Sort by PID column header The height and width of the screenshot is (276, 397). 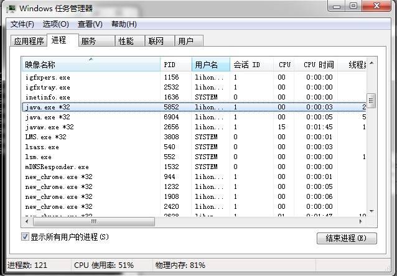pos(176,65)
